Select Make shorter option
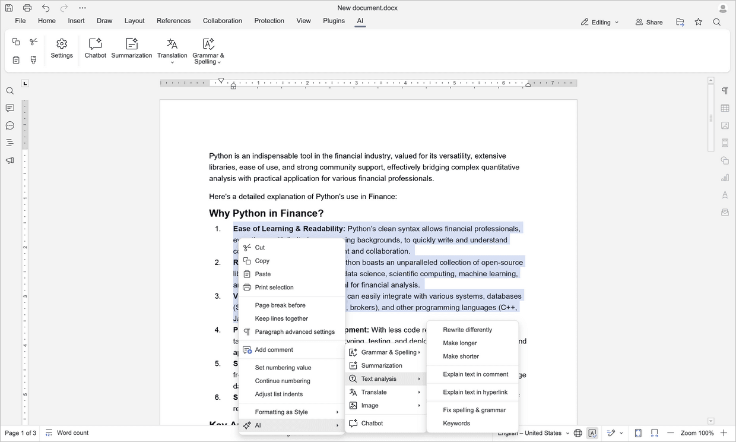 [x=472, y=356]
